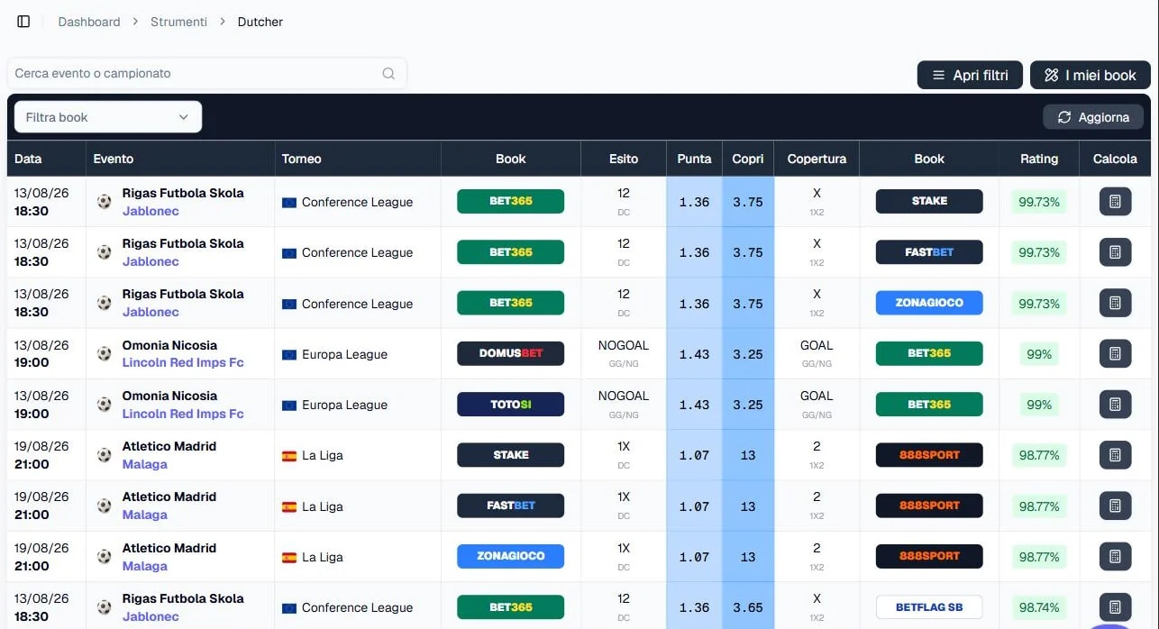Focus the Cerca evento o campionato field
1159x629 pixels.
point(206,74)
